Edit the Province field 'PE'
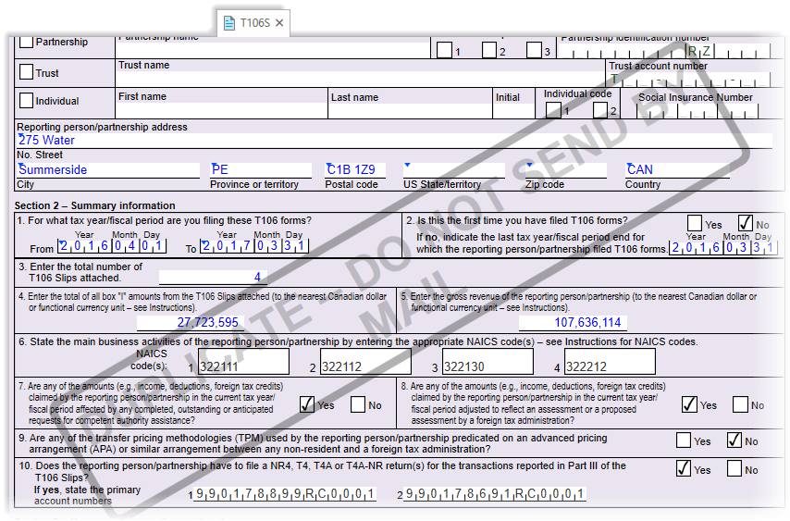Viewport: 790px width, 521px height. point(261,169)
